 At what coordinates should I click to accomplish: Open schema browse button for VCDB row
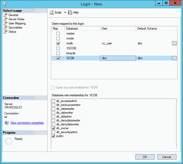pyautogui.click(x=174, y=58)
